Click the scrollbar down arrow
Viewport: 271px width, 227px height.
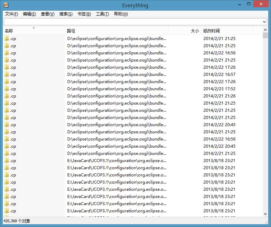(x=266, y=214)
